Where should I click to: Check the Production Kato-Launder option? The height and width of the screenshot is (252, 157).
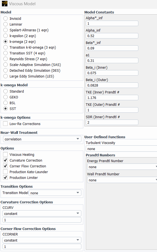coord(5,172)
